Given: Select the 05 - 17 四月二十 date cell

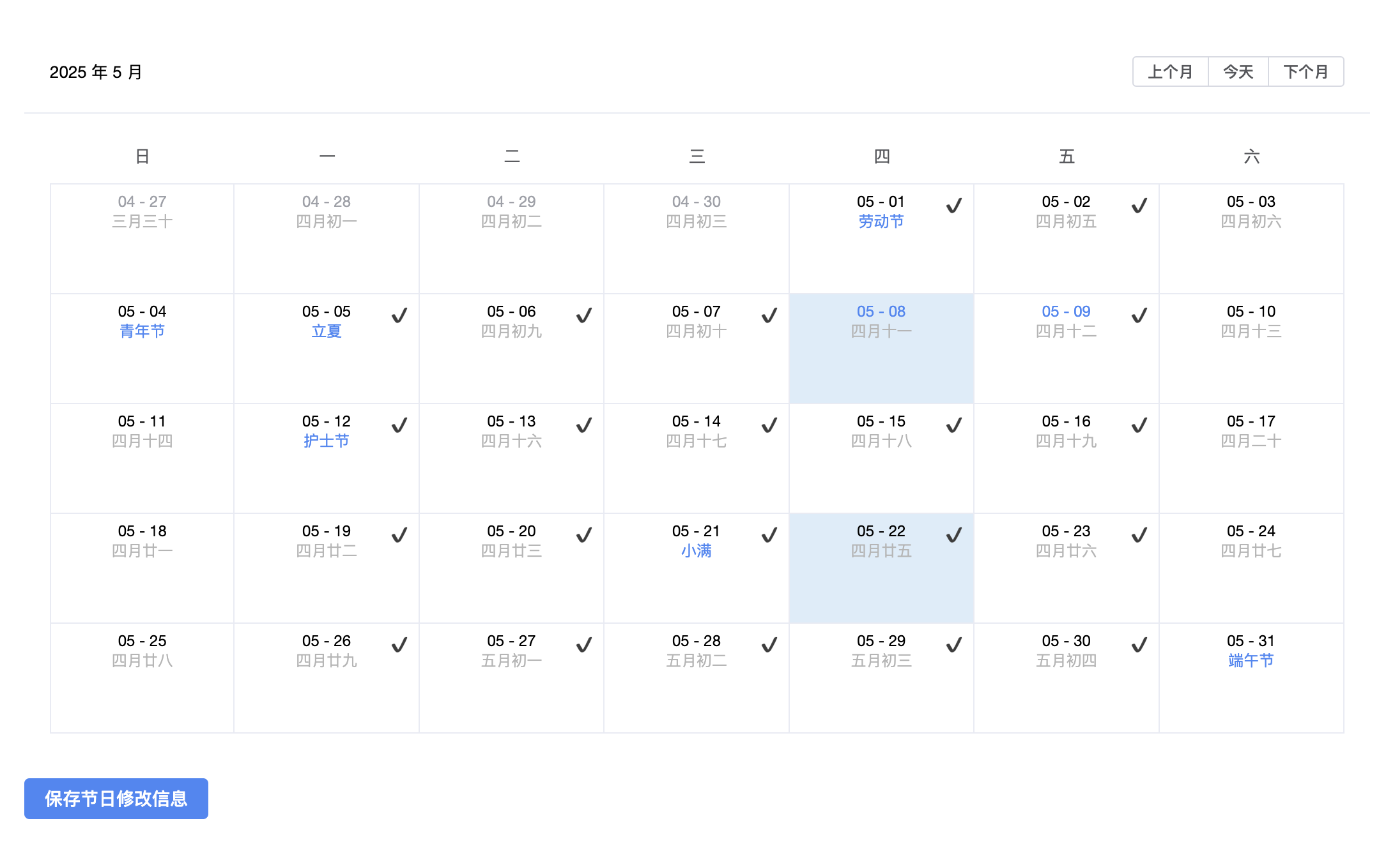Looking at the screenshot, I should click(x=1251, y=458).
